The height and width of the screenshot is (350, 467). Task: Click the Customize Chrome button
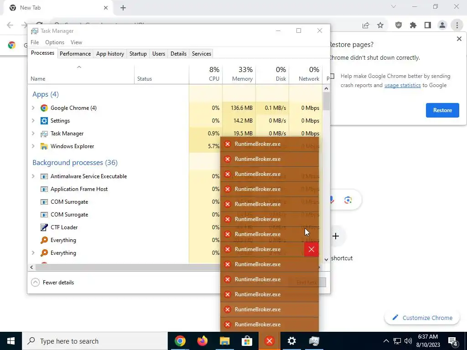423,318
